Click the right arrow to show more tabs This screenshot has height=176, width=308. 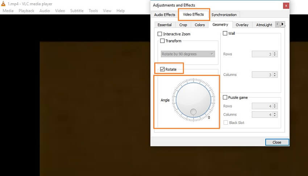pos(283,24)
